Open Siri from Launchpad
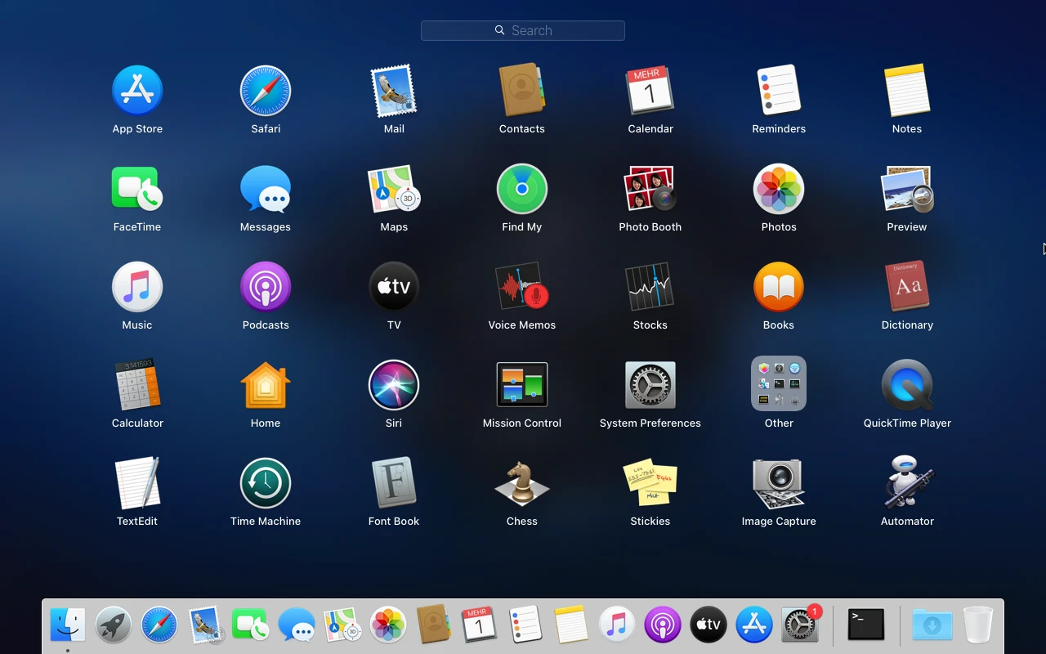The image size is (1046, 654). [394, 385]
